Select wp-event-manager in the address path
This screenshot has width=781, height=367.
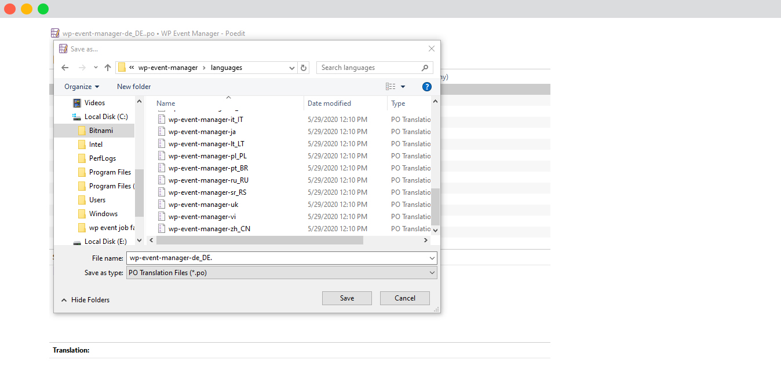click(x=168, y=68)
